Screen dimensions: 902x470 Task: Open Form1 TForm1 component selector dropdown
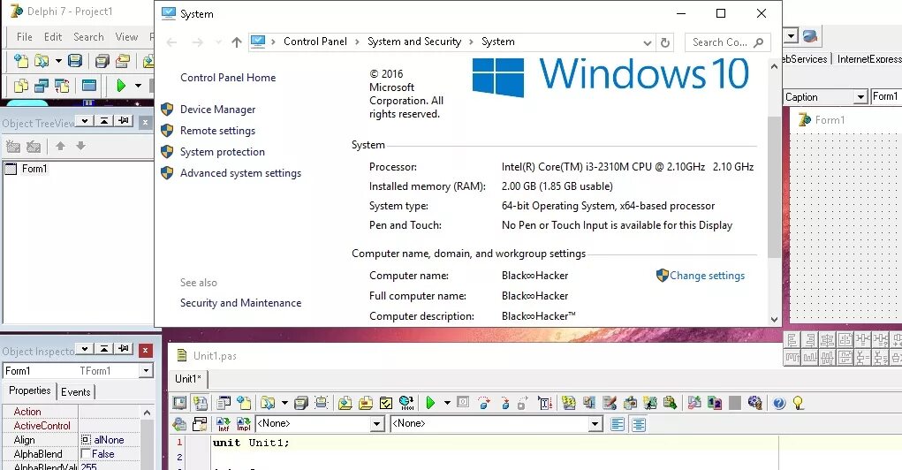tap(146, 371)
